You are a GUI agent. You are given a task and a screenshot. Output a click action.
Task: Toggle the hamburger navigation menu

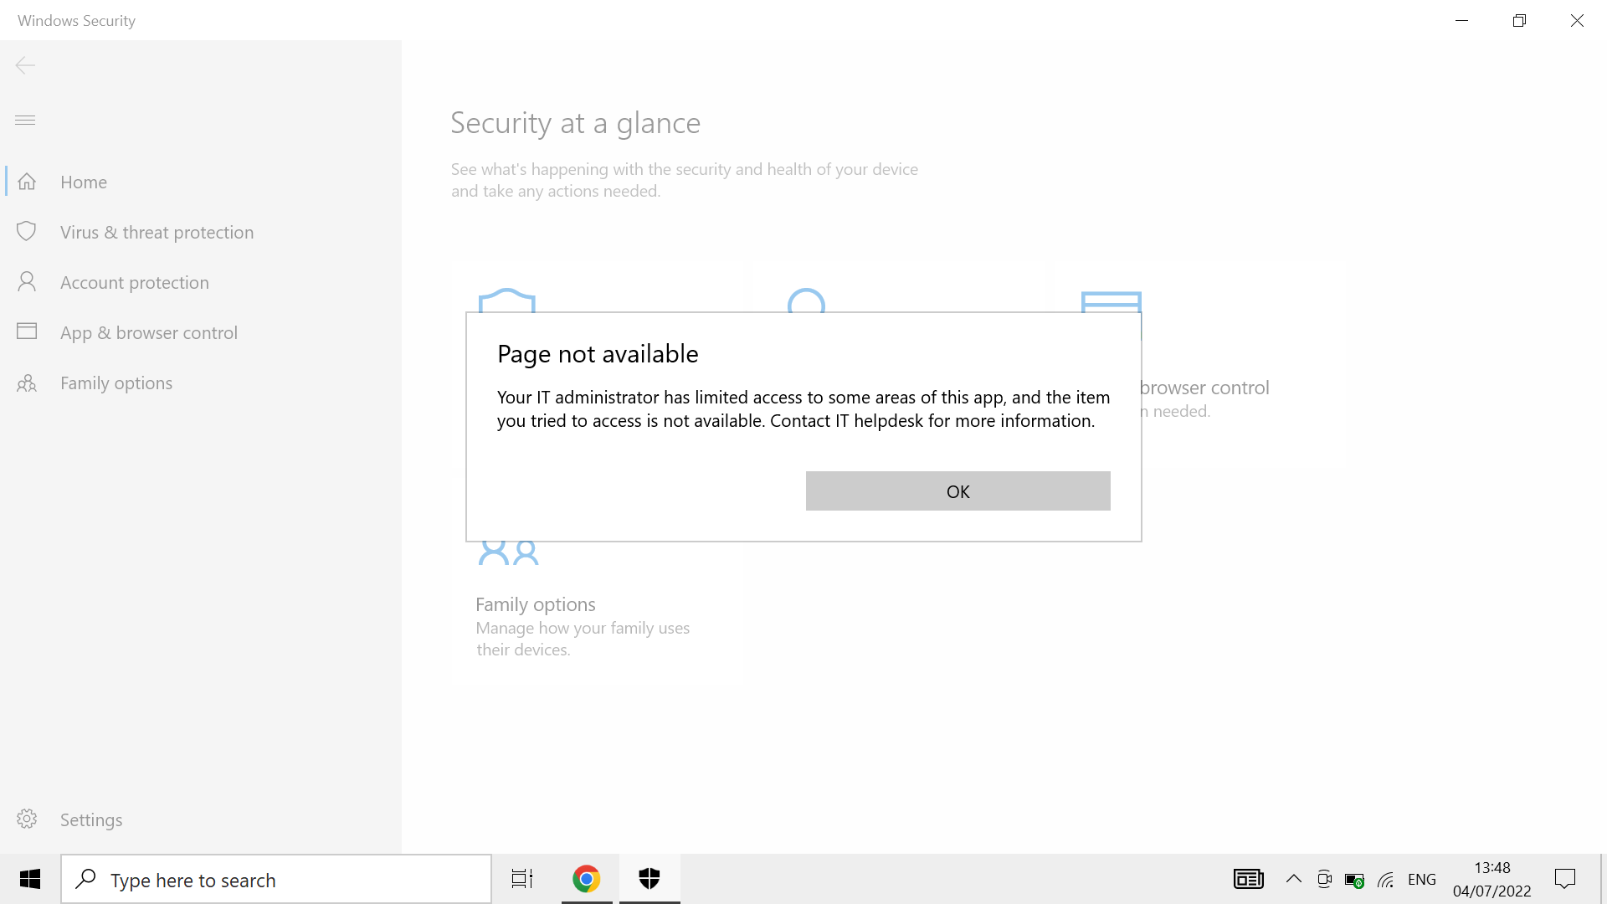25,121
